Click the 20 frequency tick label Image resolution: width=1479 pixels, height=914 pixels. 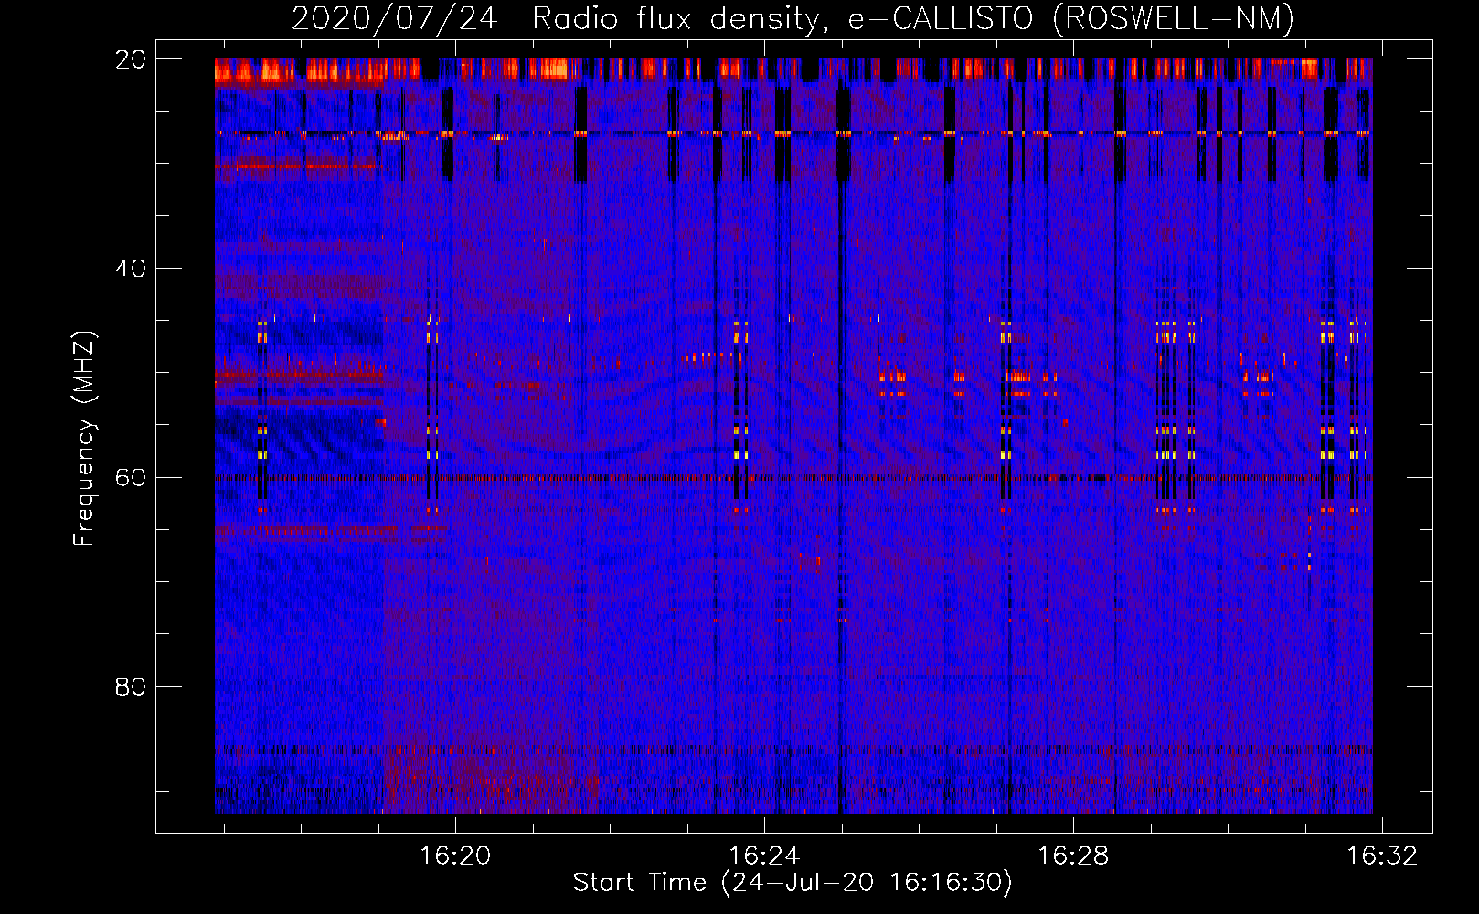tap(130, 59)
